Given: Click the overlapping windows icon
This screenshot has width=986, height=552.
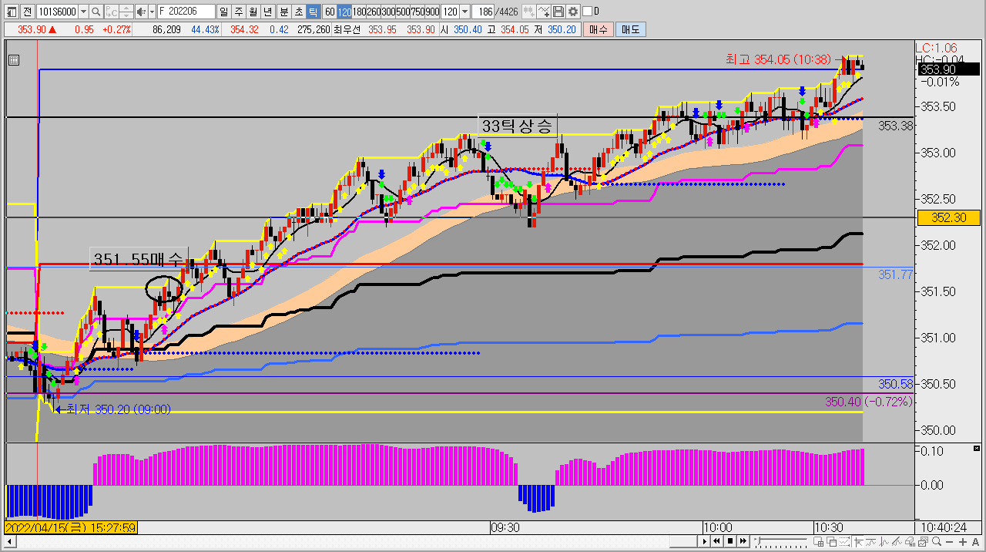Looking at the screenshot, I should click(831, 542).
